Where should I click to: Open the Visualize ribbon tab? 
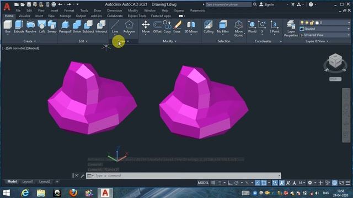tap(24, 16)
